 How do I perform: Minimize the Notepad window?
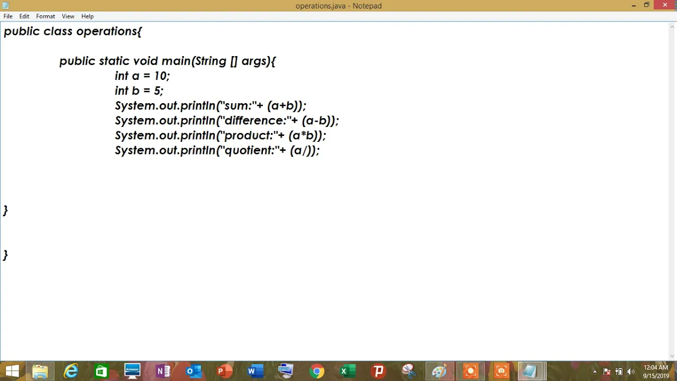(634, 5)
